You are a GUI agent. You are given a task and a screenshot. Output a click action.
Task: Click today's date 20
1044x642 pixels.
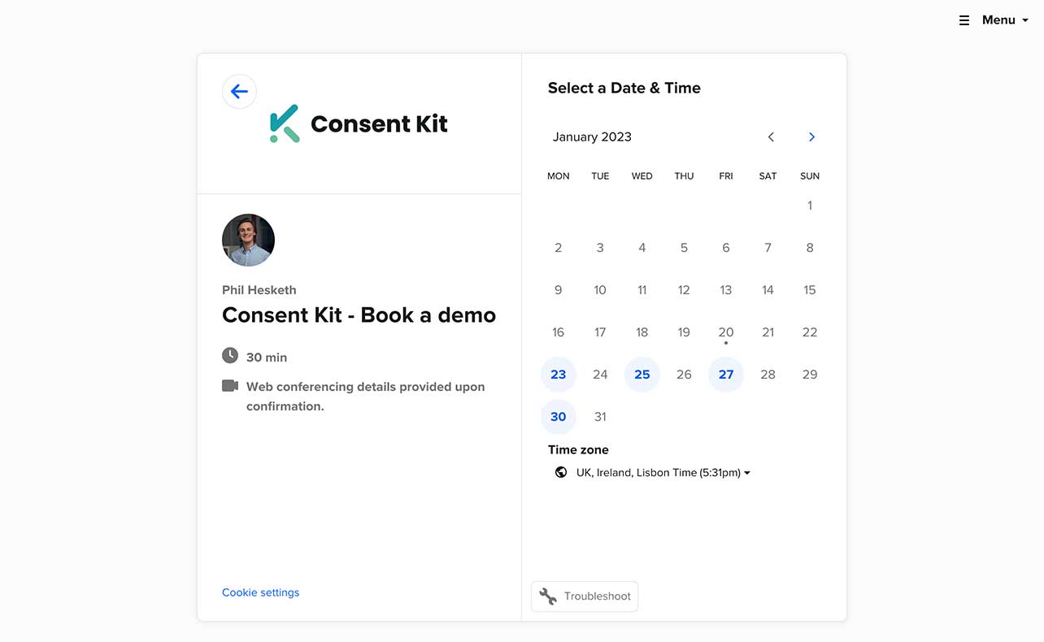(x=726, y=332)
